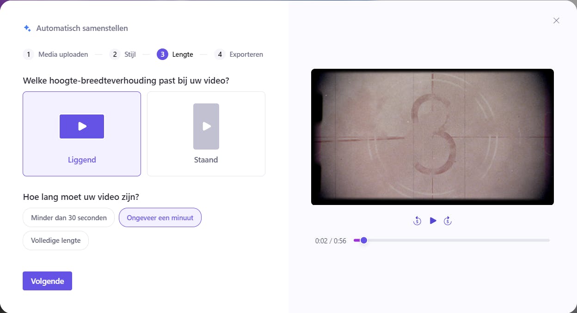Go to step 2 Stijl
This screenshot has height=313, width=577.
[123, 54]
